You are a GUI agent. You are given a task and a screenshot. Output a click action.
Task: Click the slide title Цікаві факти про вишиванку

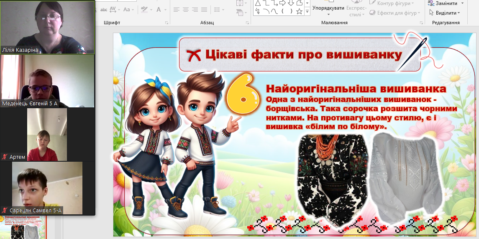point(303,55)
